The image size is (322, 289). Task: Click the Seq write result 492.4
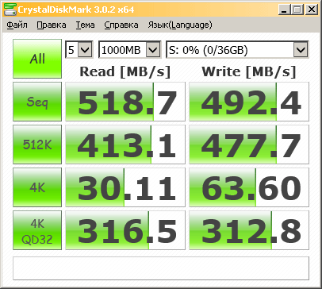pos(249,102)
